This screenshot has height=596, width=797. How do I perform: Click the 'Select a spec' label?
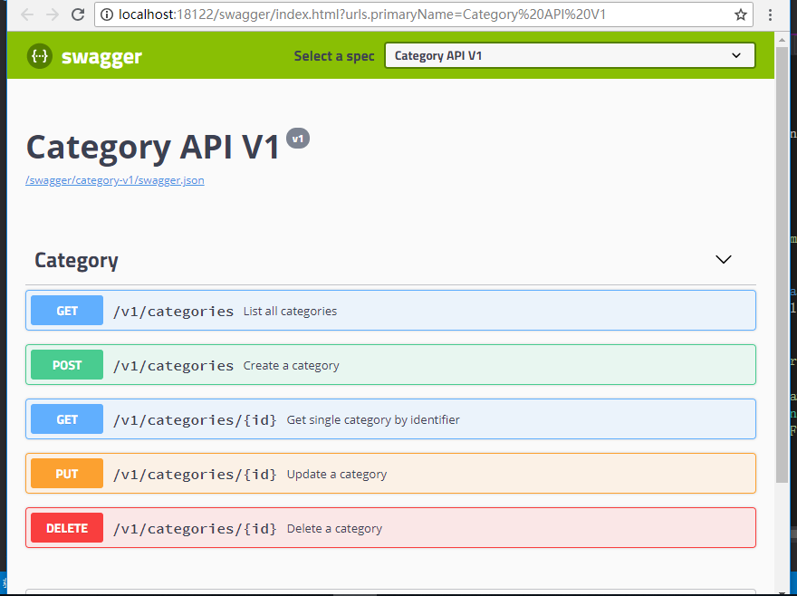click(334, 56)
